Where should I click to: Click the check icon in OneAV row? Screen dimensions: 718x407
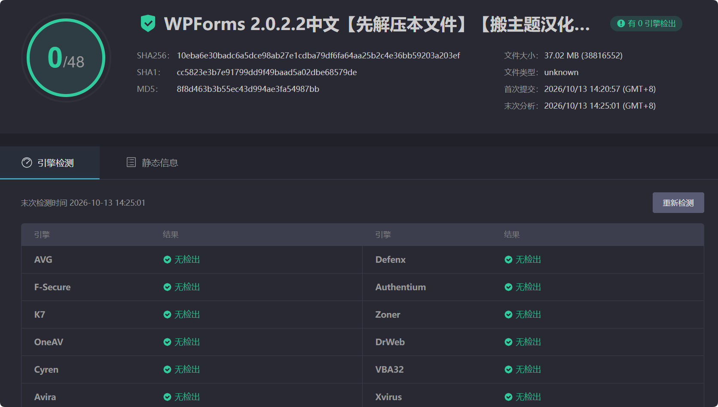(168, 342)
